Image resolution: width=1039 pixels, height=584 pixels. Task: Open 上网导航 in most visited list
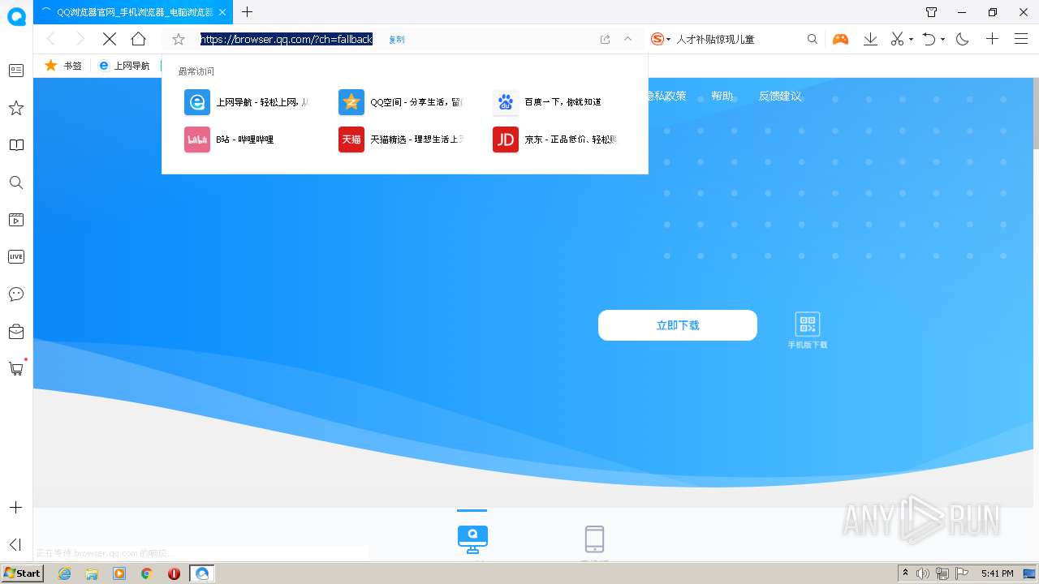pyautogui.click(x=248, y=102)
